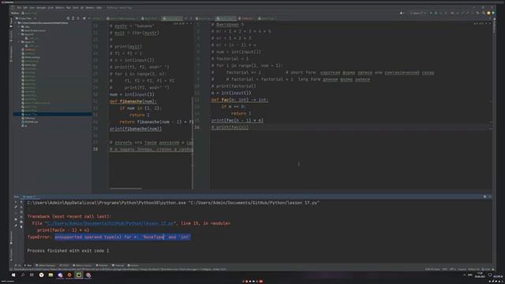This screenshot has width=505, height=284.
Task: Open the Code menu
Action: (x=50, y=8)
